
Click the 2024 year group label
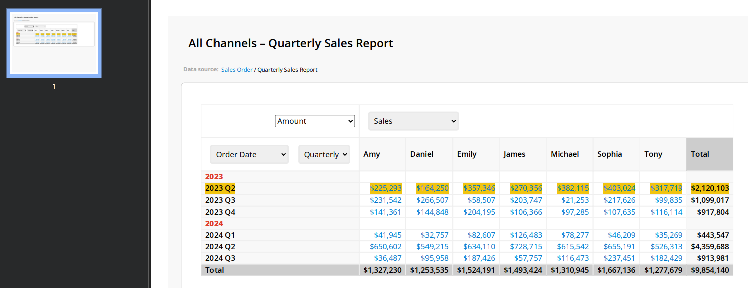coord(214,224)
